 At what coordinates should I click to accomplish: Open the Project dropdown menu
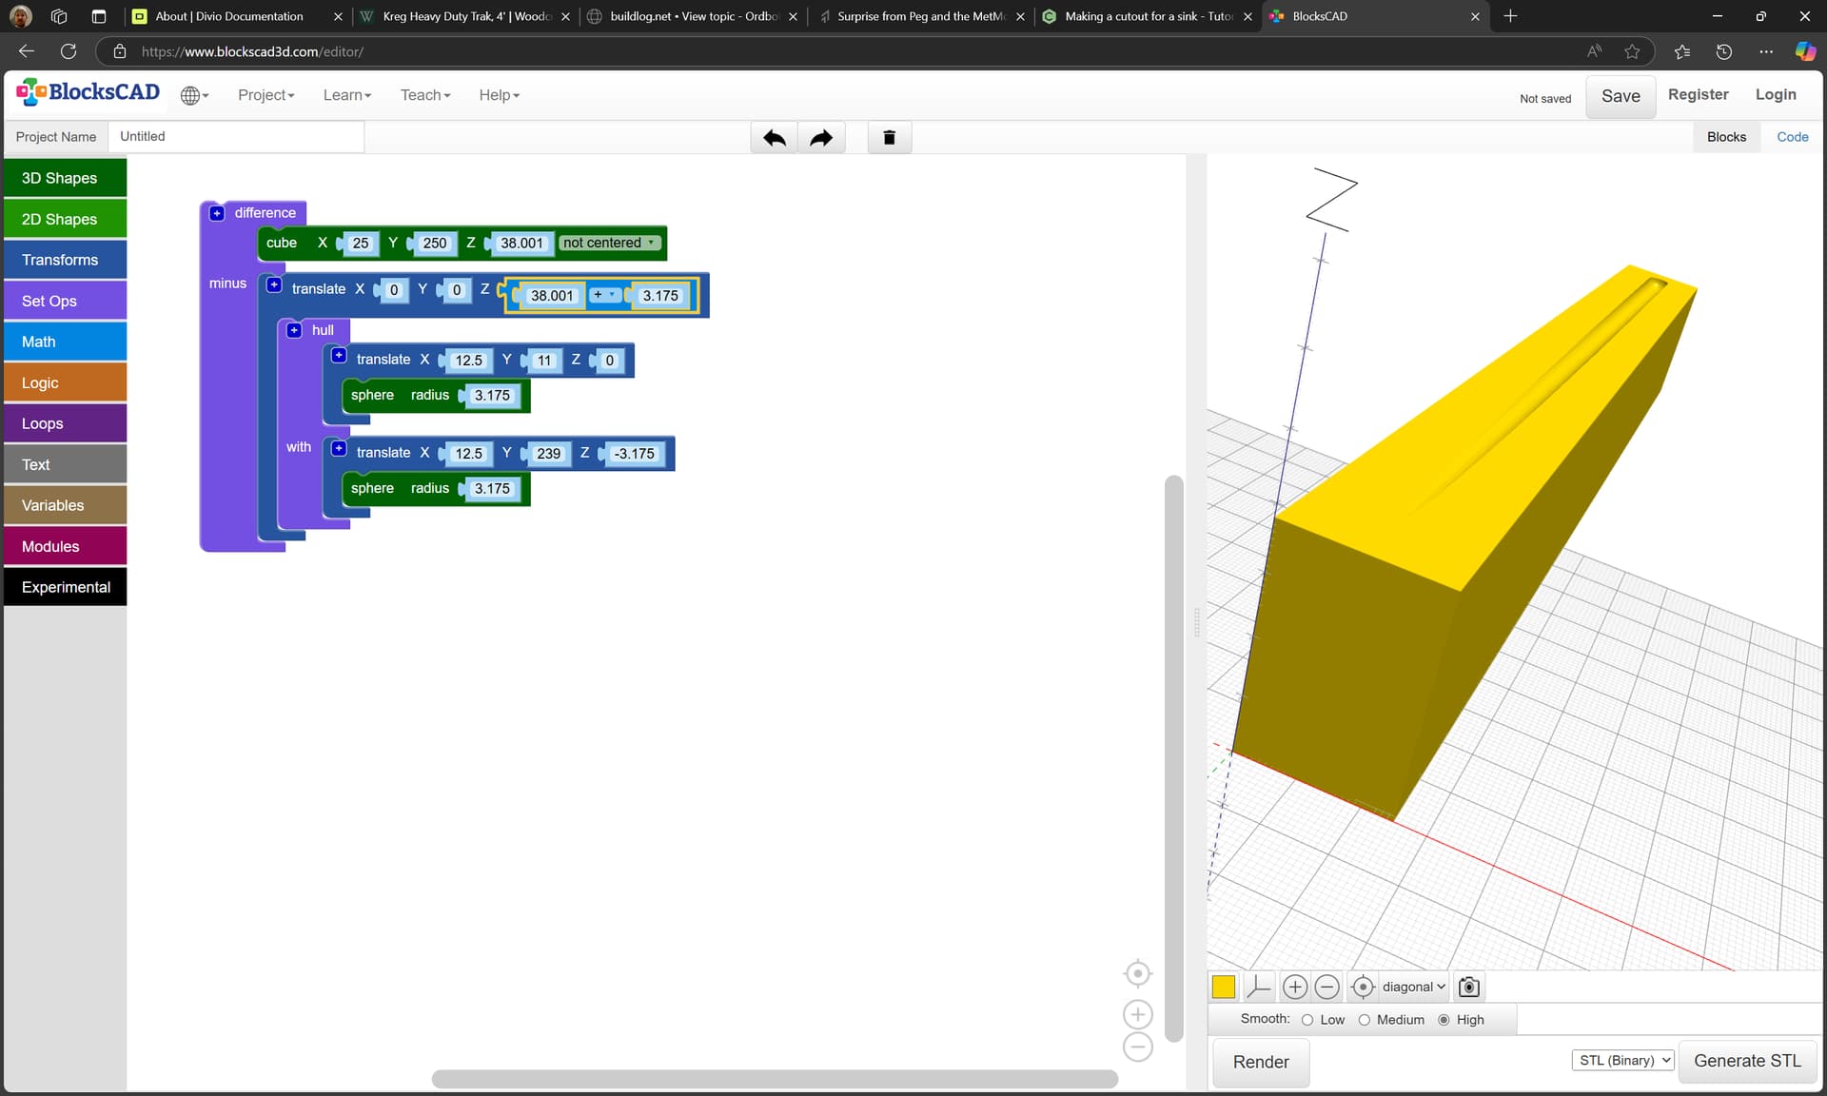click(x=266, y=95)
